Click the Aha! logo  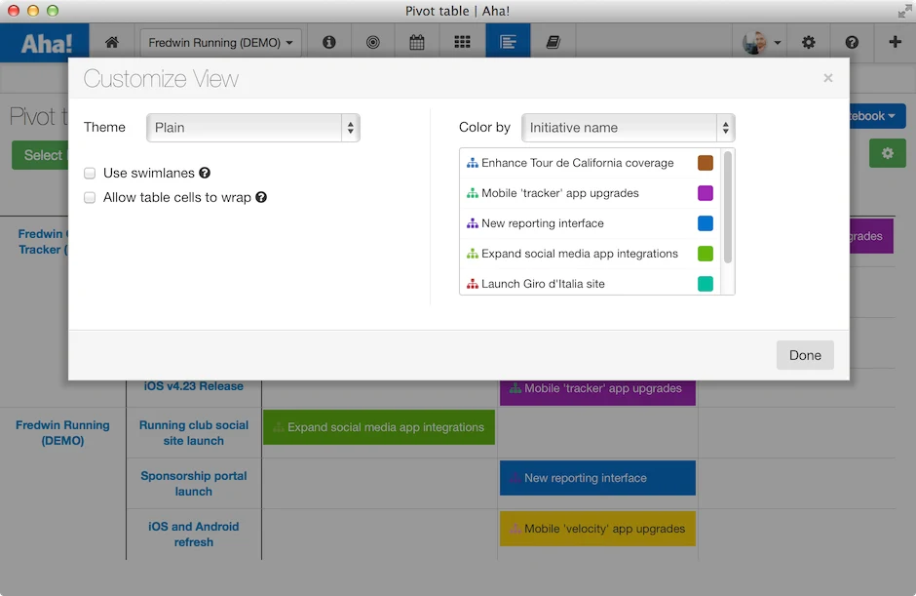tap(46, 43)
